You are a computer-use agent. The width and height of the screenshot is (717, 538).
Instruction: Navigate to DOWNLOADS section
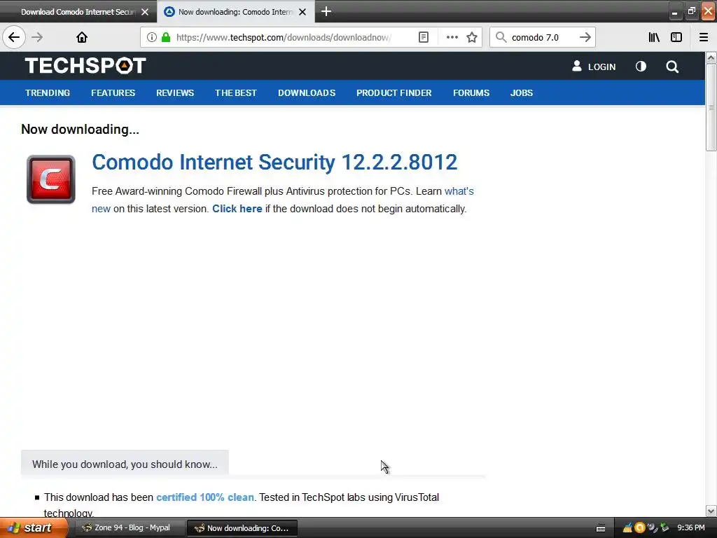pos(307,93)
